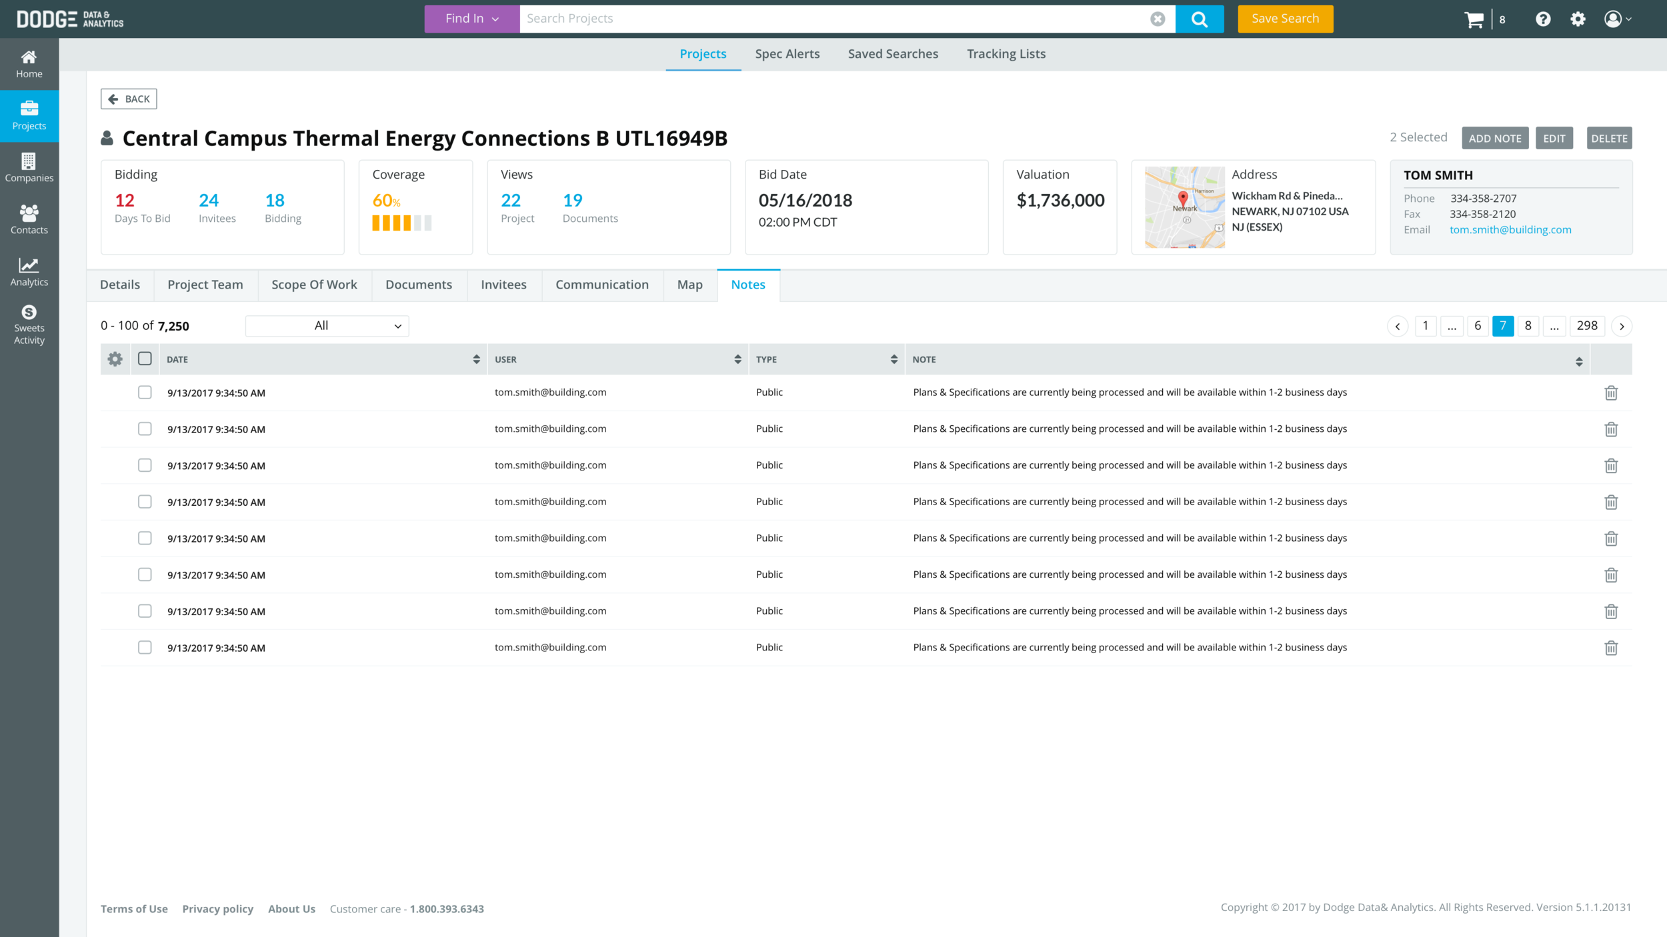The image size is (1667, 937).
Task: Go to Sweets Activity in sidebar
Action: tap(29, 325)
